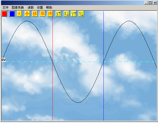Maximize the oscilloscope window
Image resolution: width=158 pixels, height=123 pixels.
pos(150,3)
